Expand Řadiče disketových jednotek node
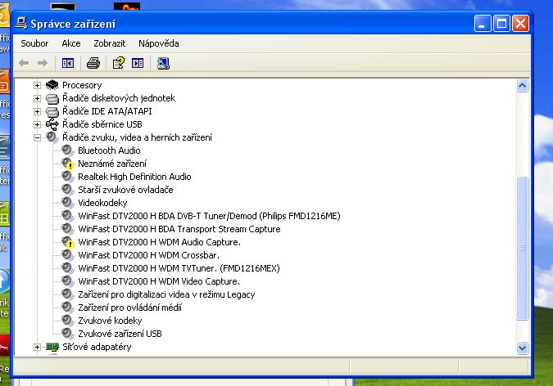The image size is (553, 386). coord(37,98)
